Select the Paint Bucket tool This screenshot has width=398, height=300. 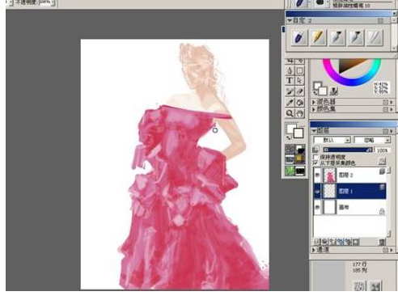point(299,103)
